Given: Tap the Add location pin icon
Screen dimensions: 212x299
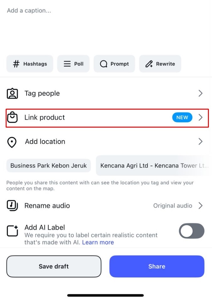Looking at the screenshot, I should point(12,142).
